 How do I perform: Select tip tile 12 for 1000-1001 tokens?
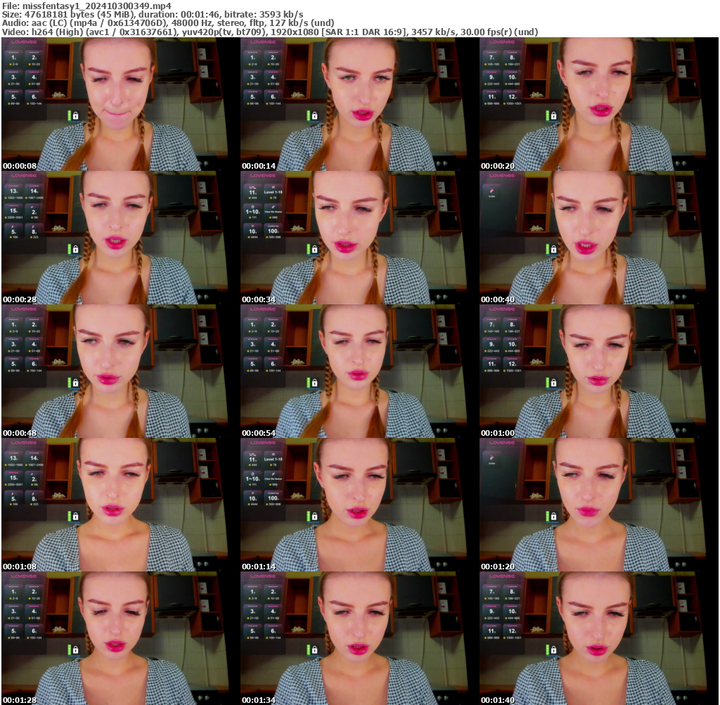[513, 96]
